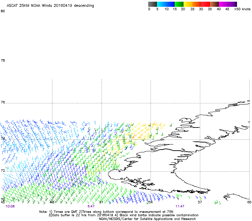Click the longitude label '45' on the bottom axis

tap(3, 202)
